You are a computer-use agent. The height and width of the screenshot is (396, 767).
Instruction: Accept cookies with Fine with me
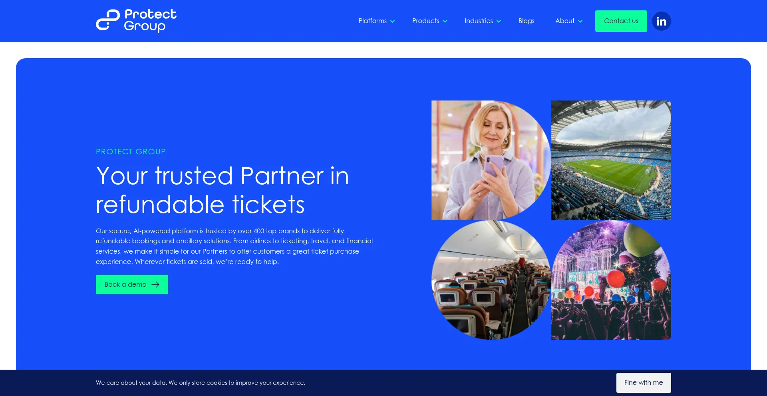click(x=644, y=382)
